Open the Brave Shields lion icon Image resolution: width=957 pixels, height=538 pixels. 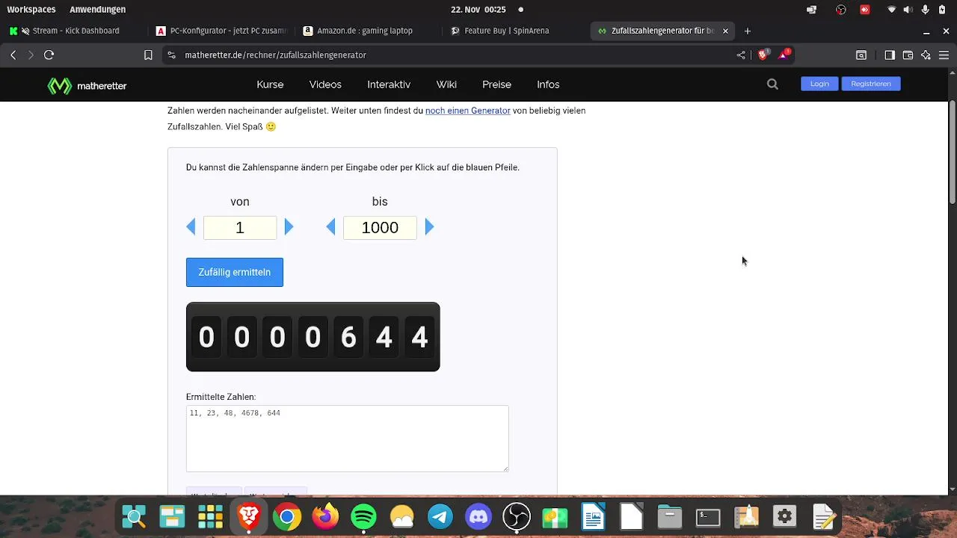[763, 54]
